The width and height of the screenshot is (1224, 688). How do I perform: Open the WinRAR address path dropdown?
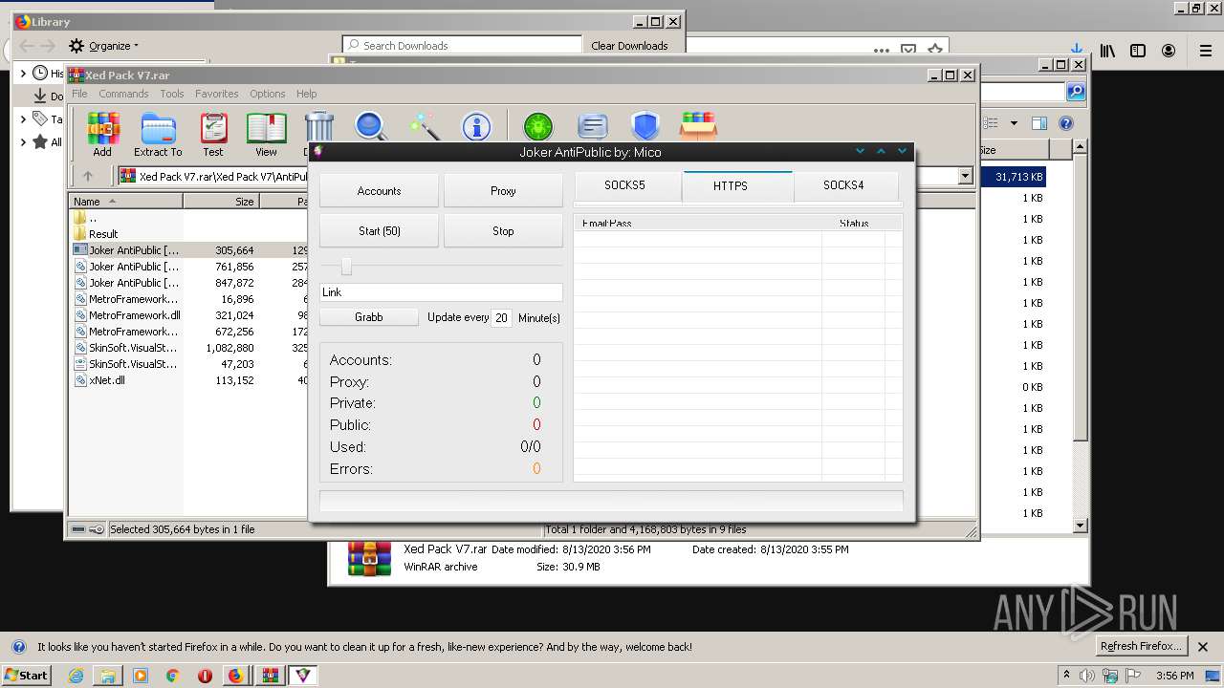tap(965, 176)
